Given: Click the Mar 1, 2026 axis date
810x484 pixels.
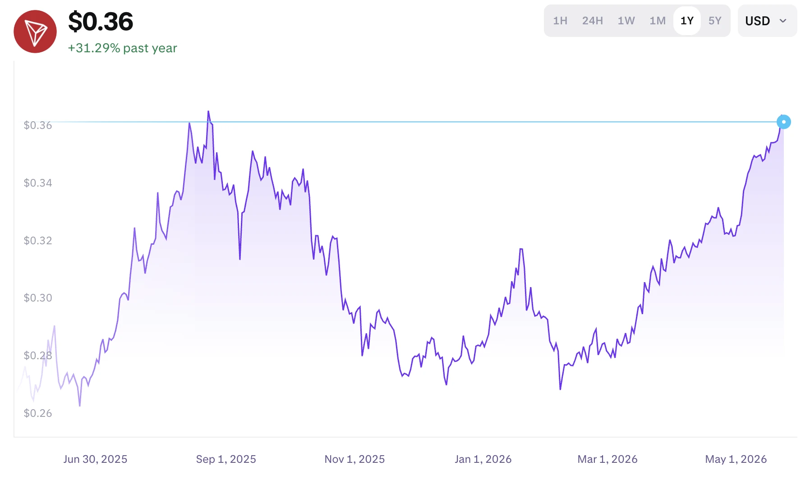Looking at the screenshot, I should click(607, 459).
